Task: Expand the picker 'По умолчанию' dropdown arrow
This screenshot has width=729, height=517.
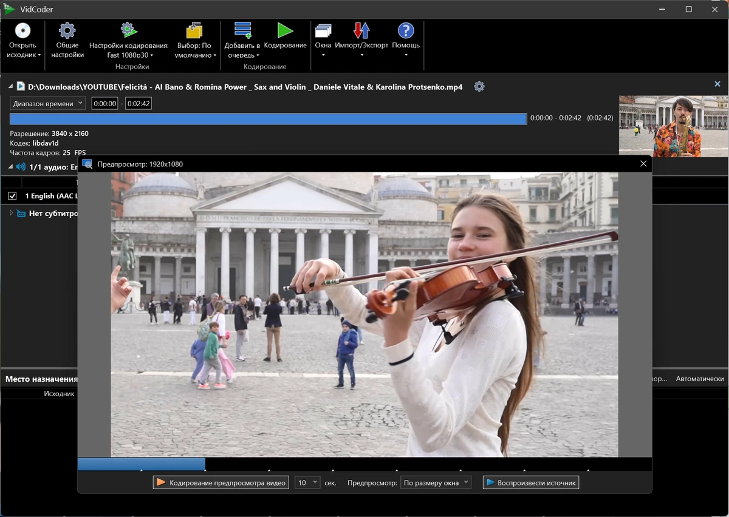Action: click(x=215, y=55)
